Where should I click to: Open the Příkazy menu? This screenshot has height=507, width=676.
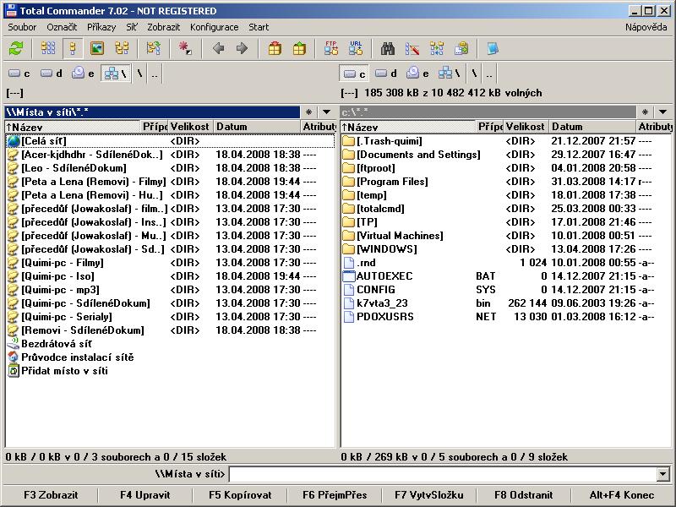click(101, 27)
